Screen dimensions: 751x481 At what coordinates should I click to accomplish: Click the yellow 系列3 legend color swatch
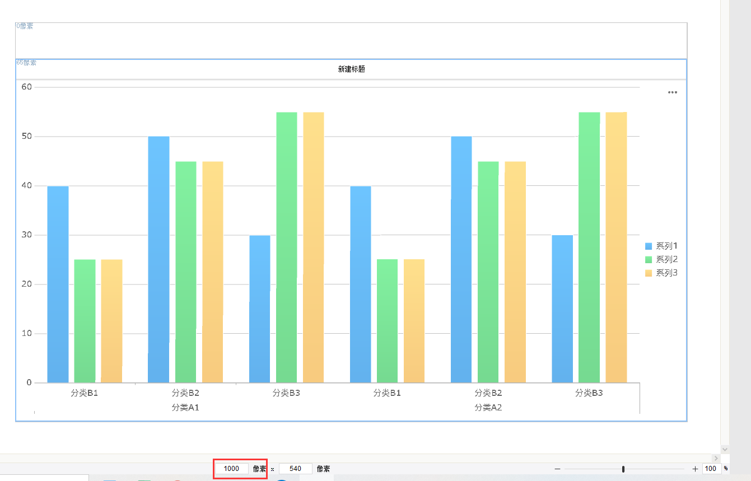[649, 273]
